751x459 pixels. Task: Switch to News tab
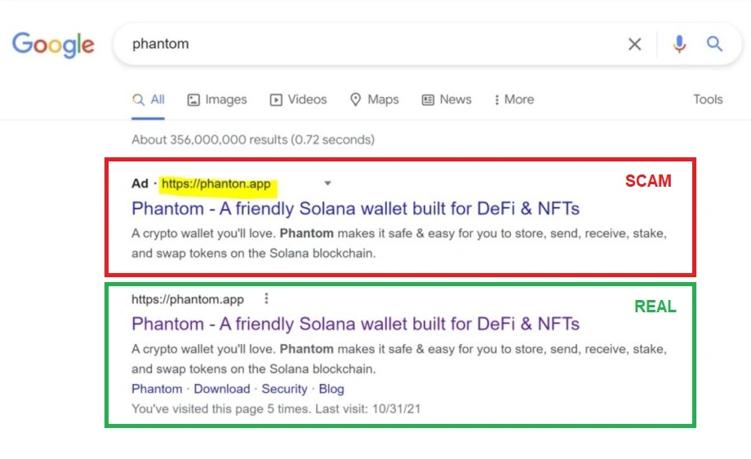coord(447,99)
